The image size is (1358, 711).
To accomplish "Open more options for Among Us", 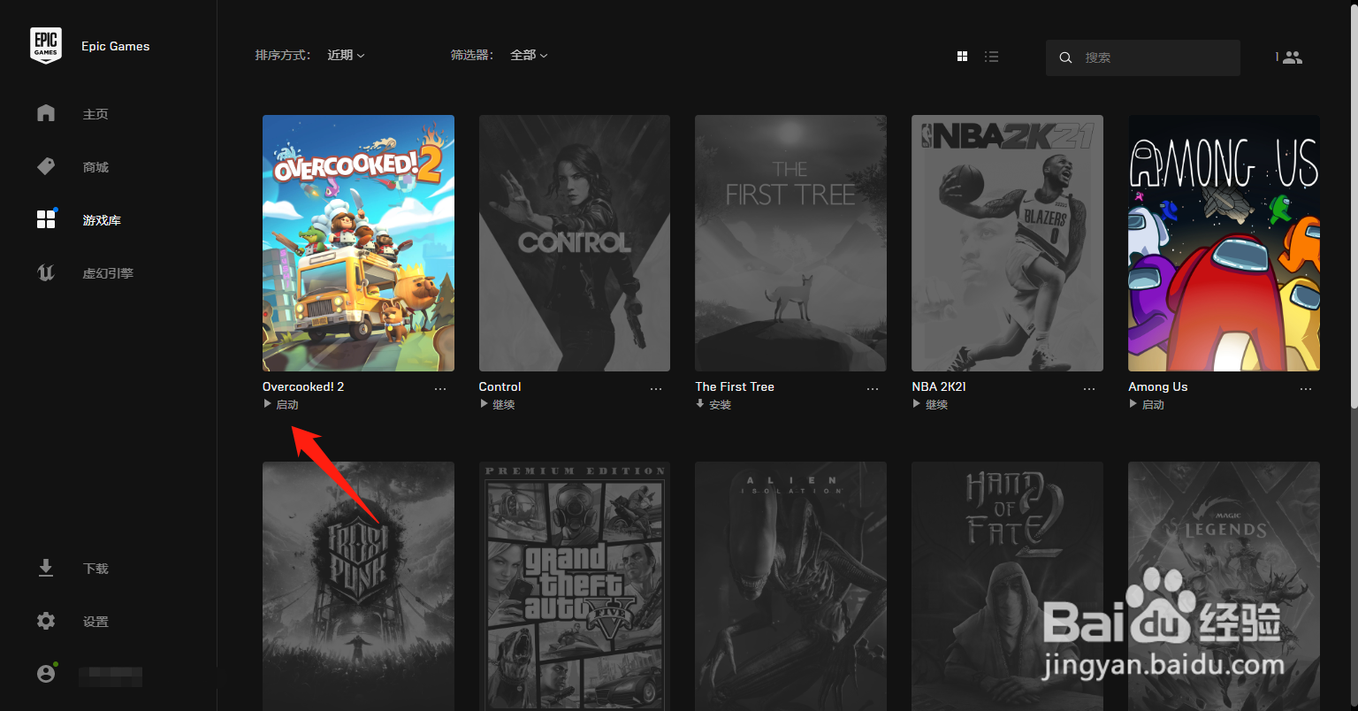I will point(1306,388).
